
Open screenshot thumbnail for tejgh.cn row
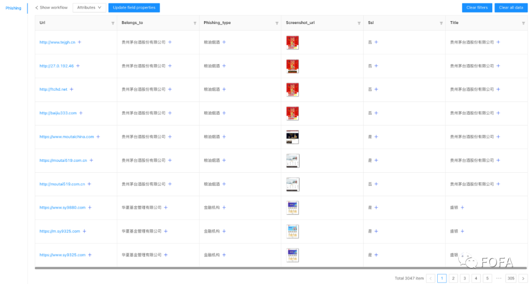coord(292,43)
